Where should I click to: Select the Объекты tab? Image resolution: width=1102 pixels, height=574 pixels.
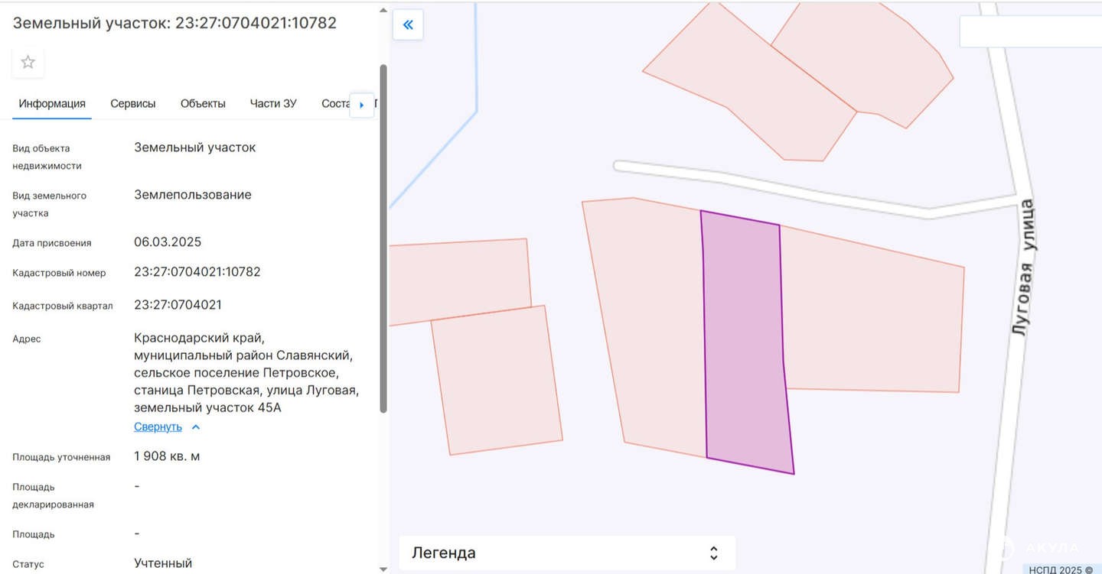click(203, 104)
